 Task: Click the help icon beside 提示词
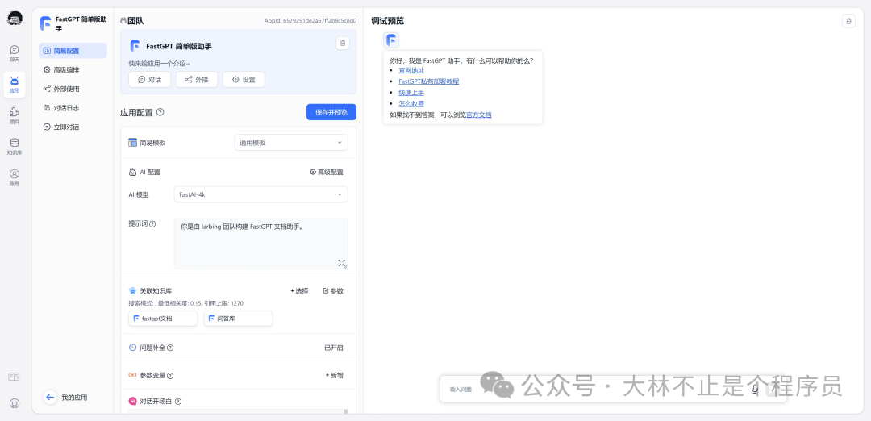[x=152, y=224]
